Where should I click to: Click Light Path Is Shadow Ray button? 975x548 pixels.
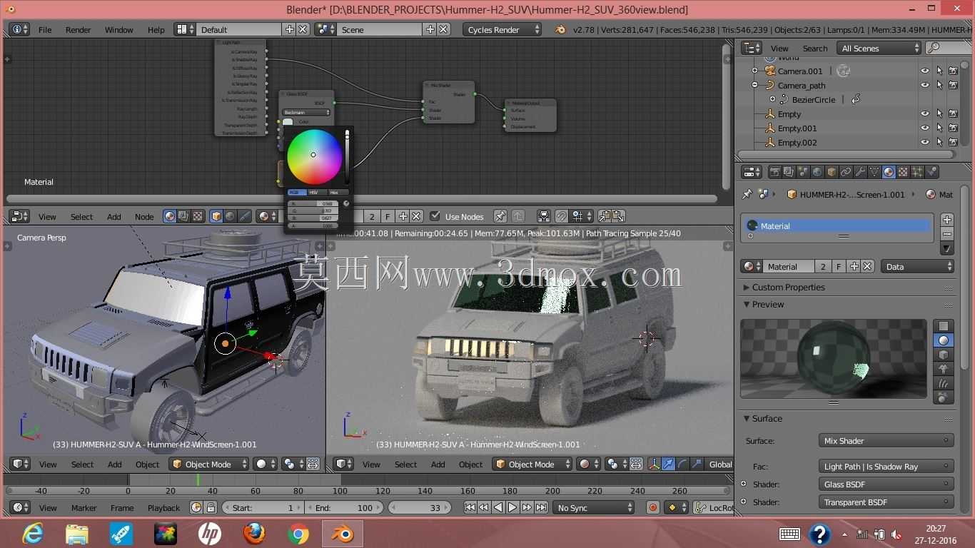(x=886, y=466)
